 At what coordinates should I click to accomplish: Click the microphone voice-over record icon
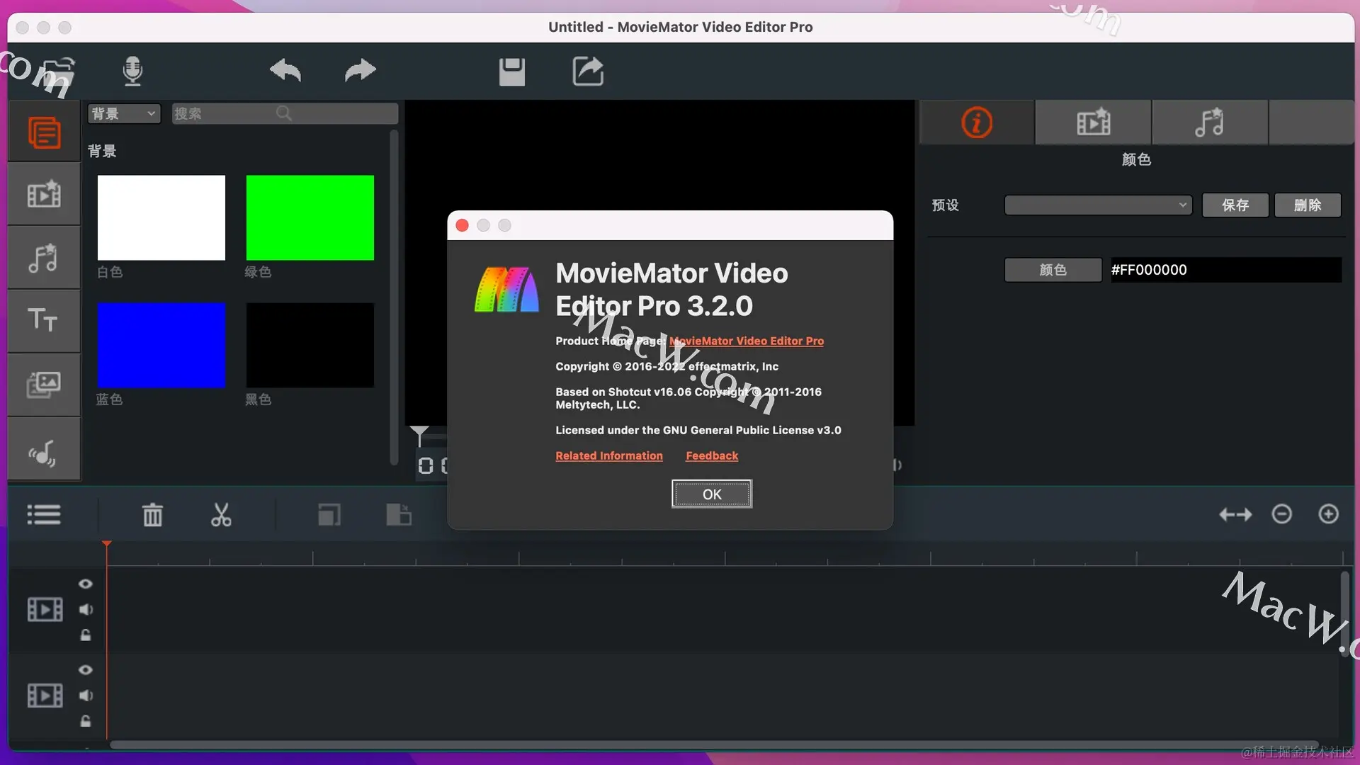point(132,71)
